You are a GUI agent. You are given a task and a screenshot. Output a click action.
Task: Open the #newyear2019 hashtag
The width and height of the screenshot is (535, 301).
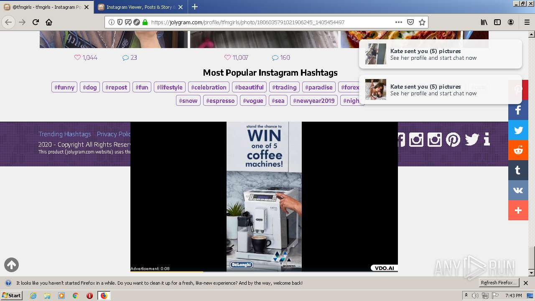click(314, 100)
